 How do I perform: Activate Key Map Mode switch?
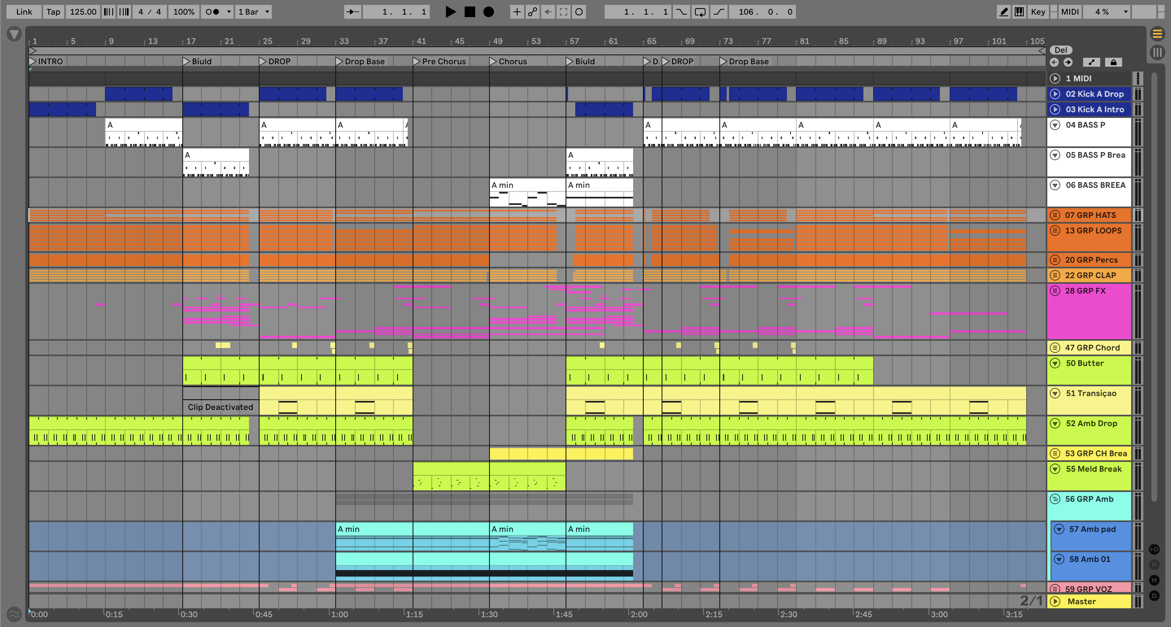pyautogui.click(x=1038, y=12)
